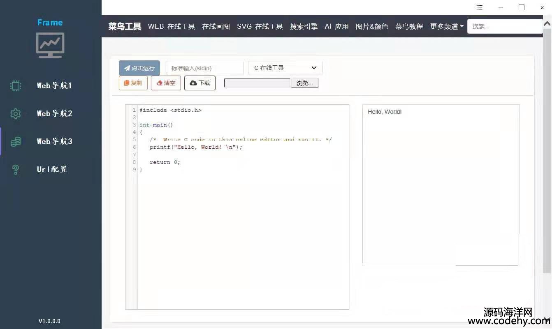Image resolution: width=552 pixels, height=329 pixels.
Task: Click the 复制 copy button
Action: click(133, 83)
